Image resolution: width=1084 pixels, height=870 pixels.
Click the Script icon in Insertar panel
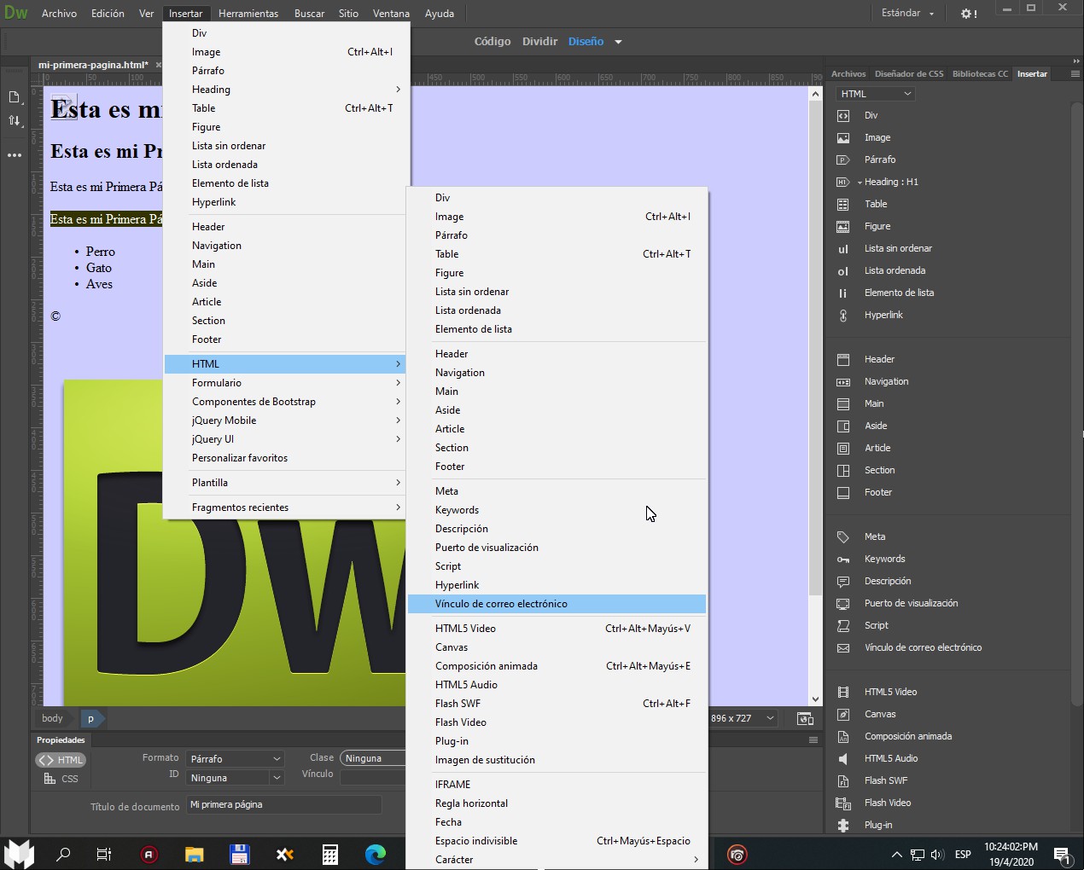pos(843,625)
